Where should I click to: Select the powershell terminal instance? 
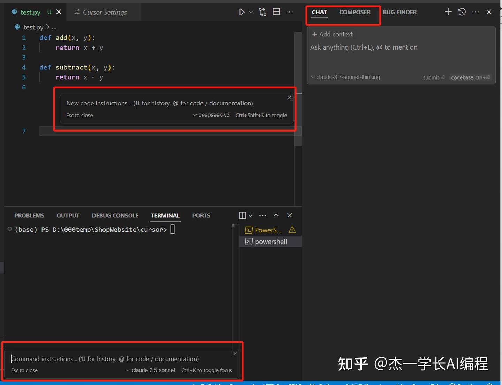(271, 242)
